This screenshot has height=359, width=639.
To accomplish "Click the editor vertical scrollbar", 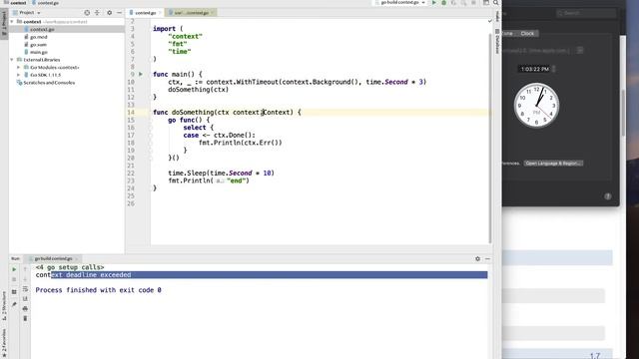I will (x=490, y=139).
